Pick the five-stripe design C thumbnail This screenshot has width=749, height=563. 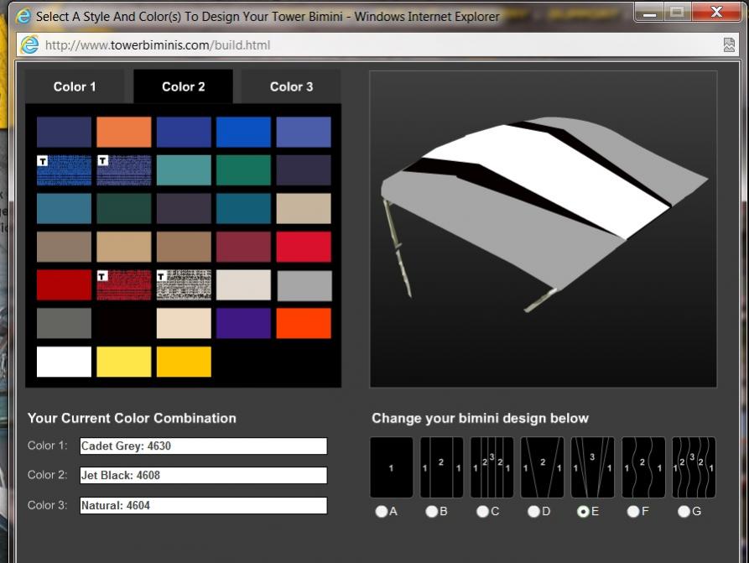(x=492, y=467)
